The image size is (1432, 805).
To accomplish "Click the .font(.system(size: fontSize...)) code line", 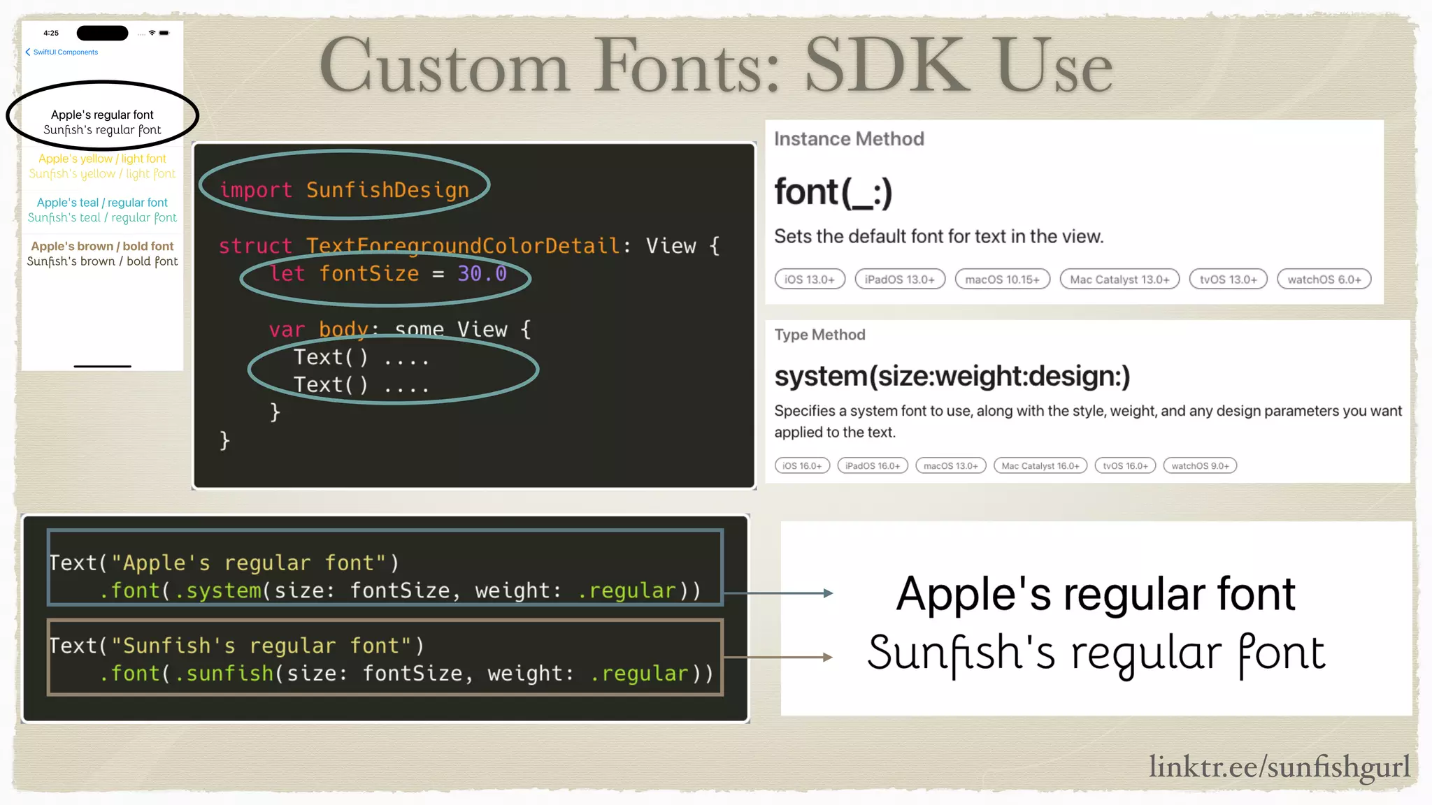I will pos(400,591).
